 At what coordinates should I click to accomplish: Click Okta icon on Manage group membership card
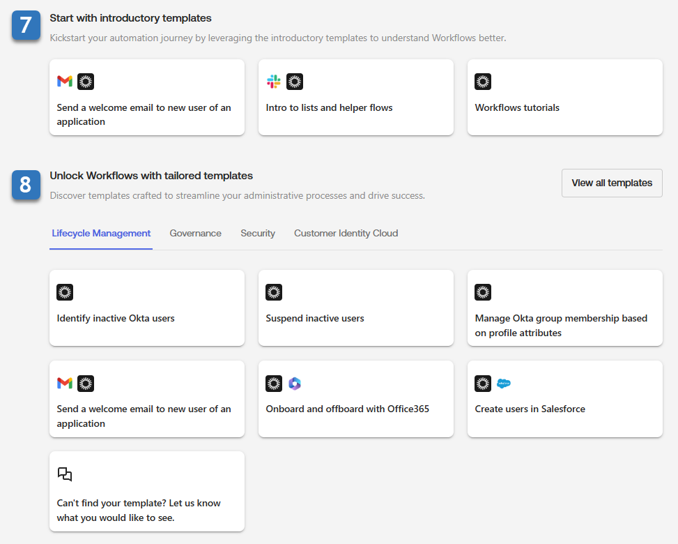483,292
